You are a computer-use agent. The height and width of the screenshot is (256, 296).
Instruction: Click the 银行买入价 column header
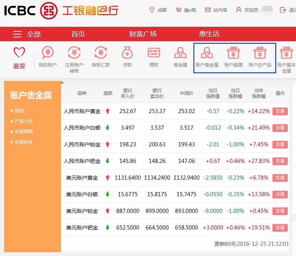point(128,93)
